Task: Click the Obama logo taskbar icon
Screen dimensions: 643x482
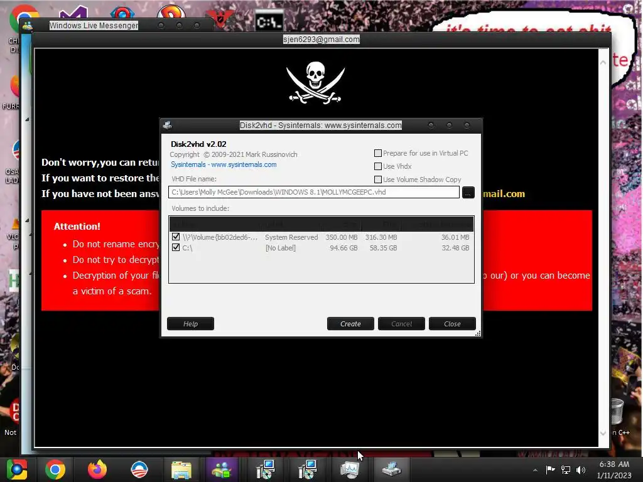Action: pos(139,469)
